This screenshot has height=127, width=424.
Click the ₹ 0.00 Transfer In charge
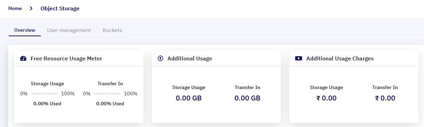[385, 98]
